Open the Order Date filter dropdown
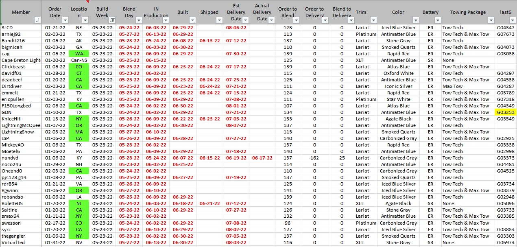Viewport: 517px width, 247px height. [x=65, y=20]
